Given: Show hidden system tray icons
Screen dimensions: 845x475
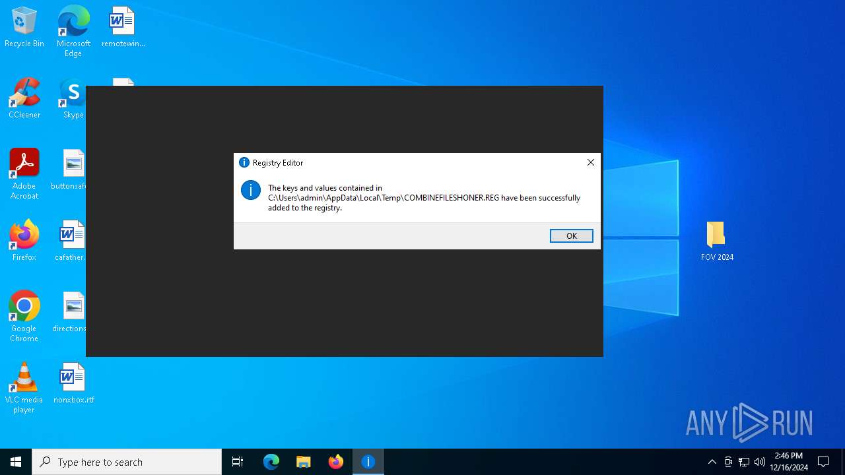Looking at the screenshot, I should click(712, 462).
